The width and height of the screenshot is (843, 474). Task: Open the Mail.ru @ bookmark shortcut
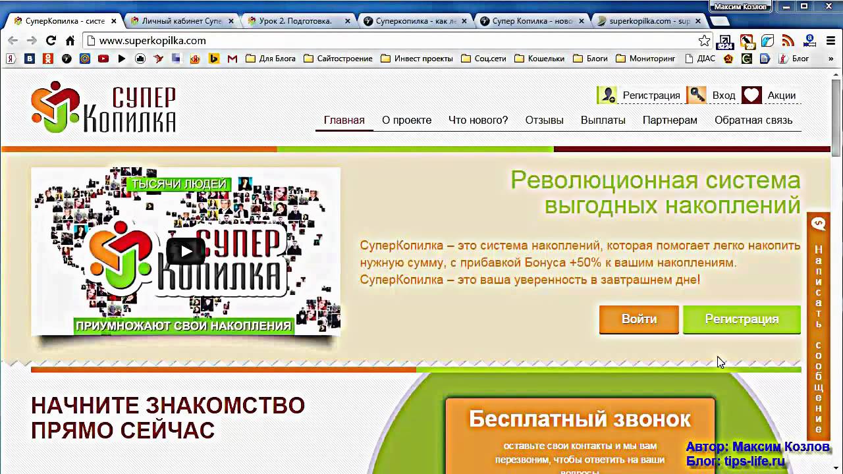(x=85, y=59)
